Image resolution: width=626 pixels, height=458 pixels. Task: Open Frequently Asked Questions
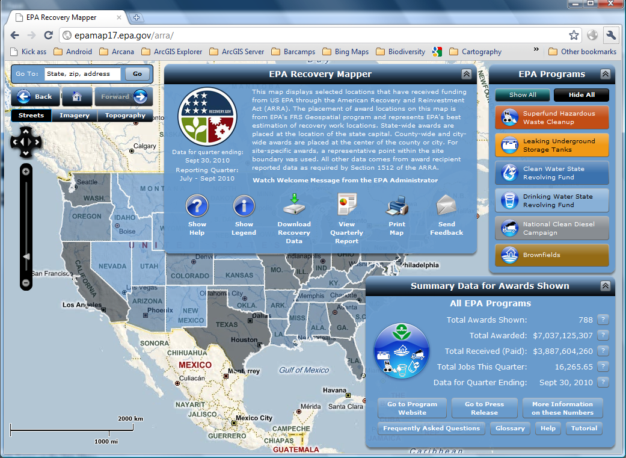[x=431, y=428]
